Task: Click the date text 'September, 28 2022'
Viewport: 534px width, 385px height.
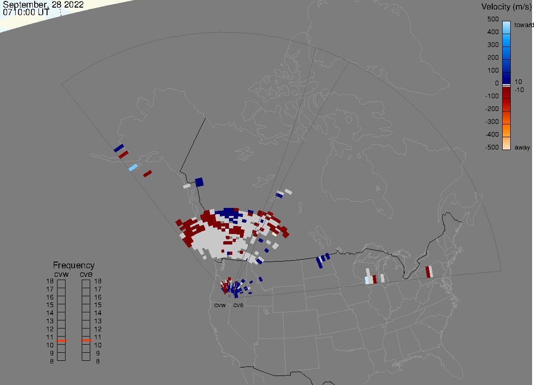Action: pos(43,4)
